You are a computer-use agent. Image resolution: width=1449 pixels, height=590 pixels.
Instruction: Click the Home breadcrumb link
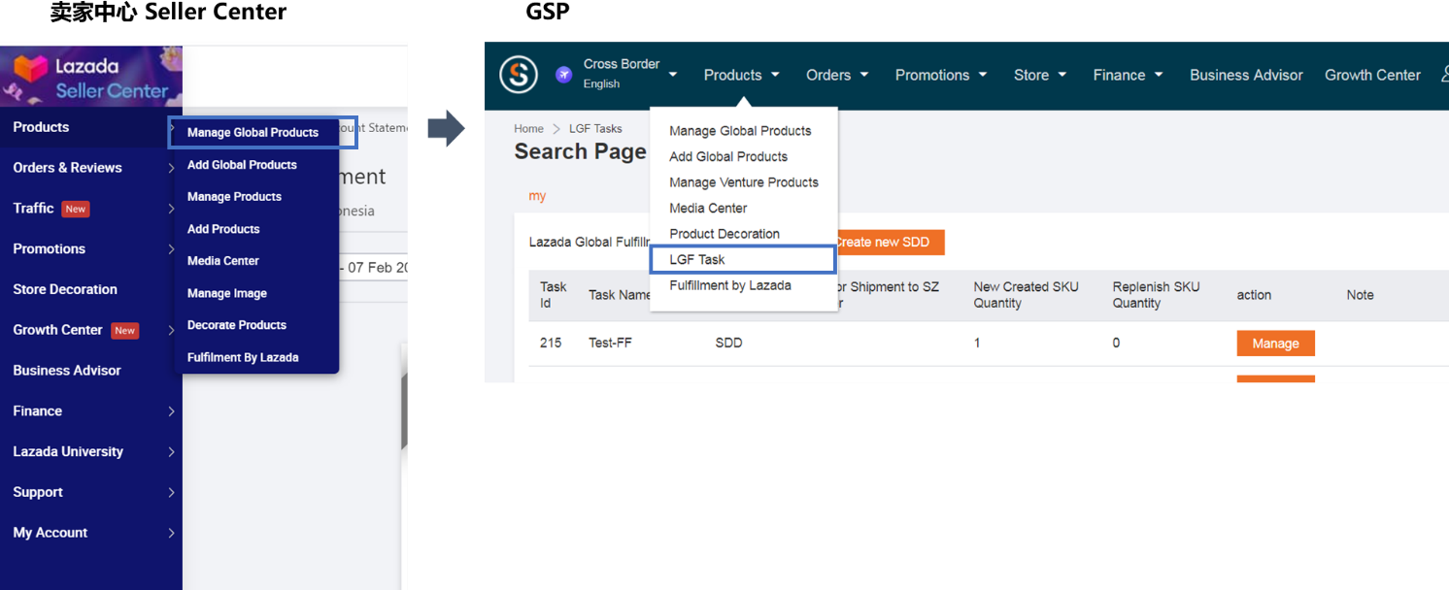pyautogui.click(x=529, y=128)
